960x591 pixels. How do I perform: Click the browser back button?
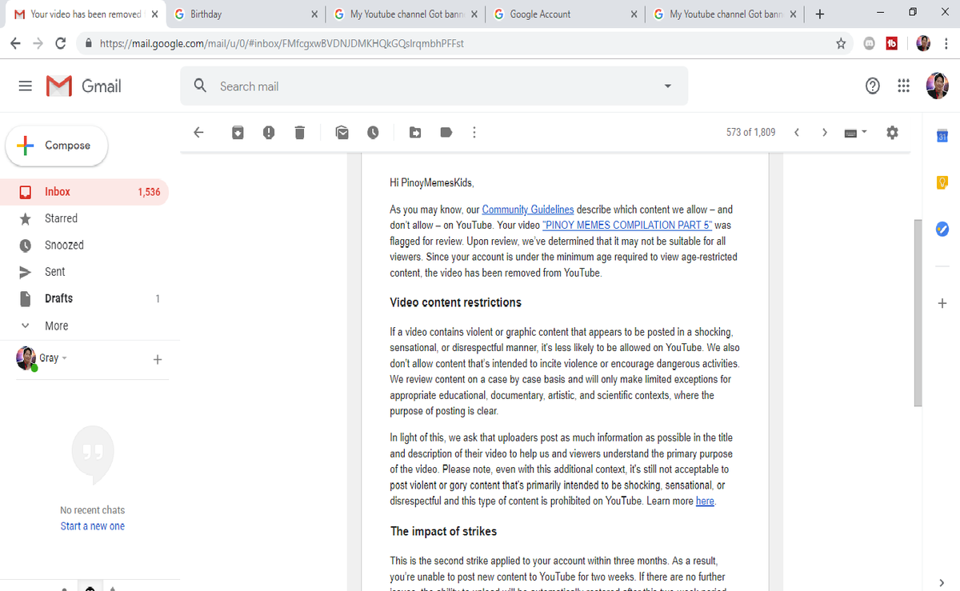click(x=15, y=43)
